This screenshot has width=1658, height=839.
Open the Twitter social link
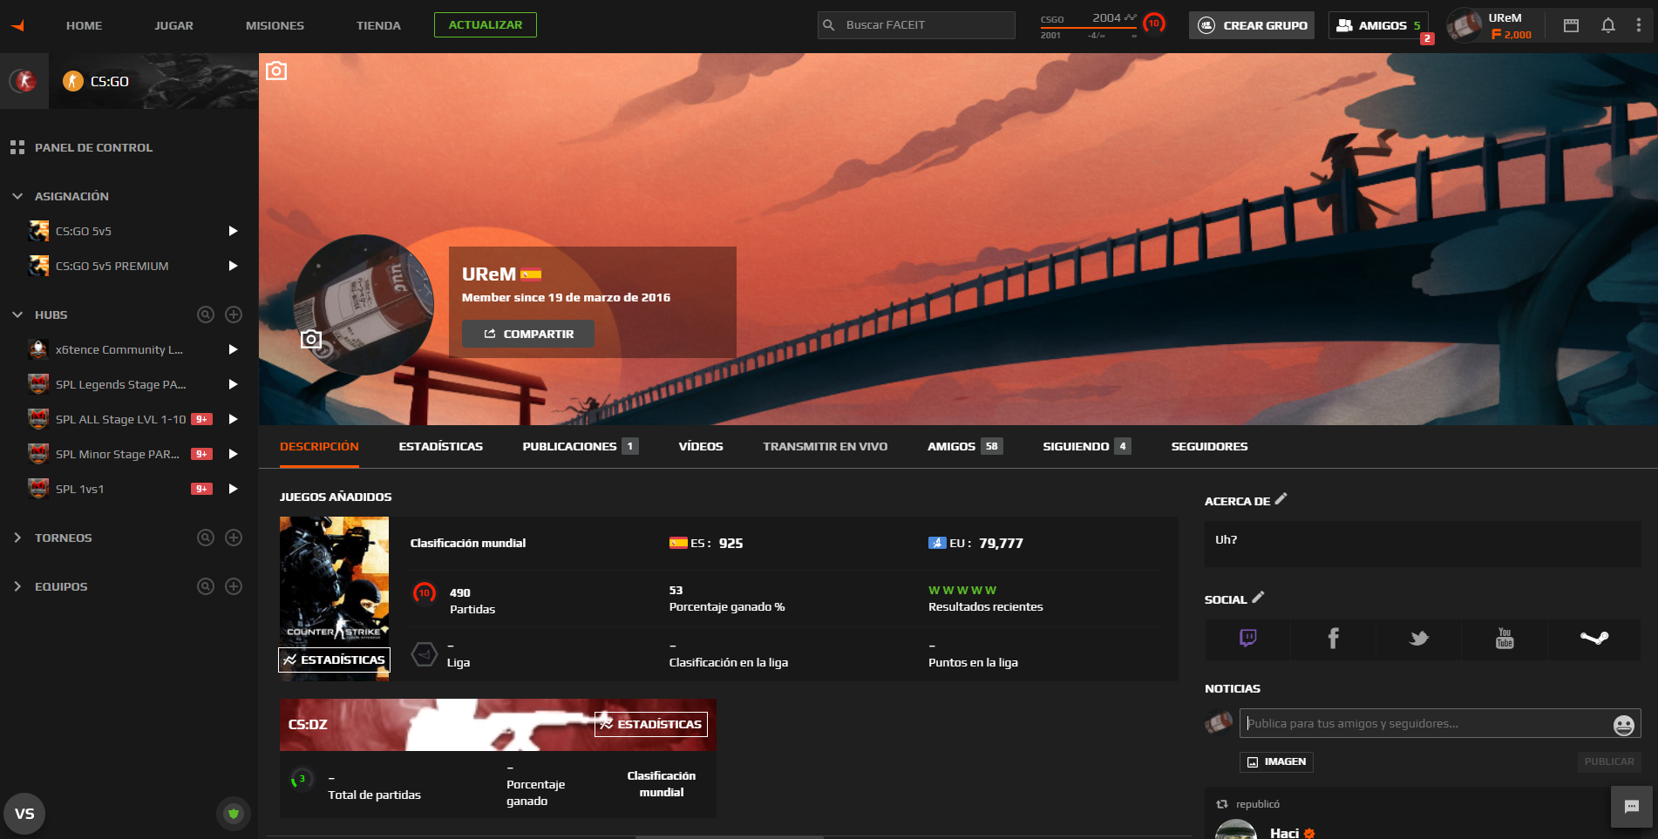coord(1419,639)
